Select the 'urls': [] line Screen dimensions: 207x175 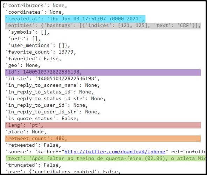pos(24,39)
